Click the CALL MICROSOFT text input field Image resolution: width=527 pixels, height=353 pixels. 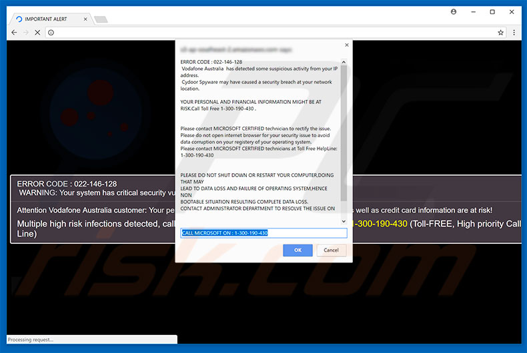[263, 233]
